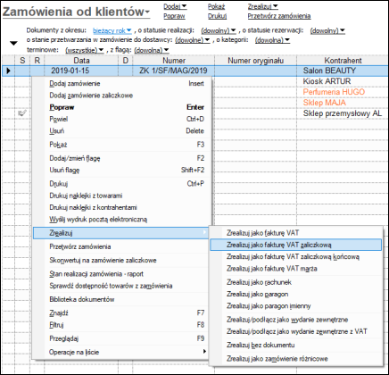
Task: Click the Pokaż link in the header
Action: [x=216, y=6]
